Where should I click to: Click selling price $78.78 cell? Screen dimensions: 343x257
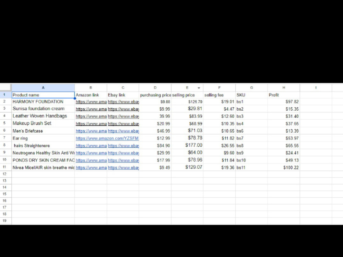click(x=187, y=138)
